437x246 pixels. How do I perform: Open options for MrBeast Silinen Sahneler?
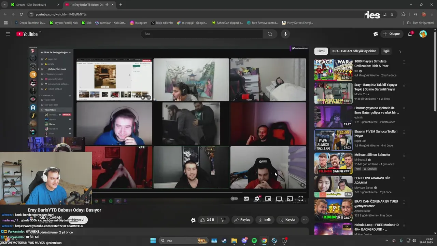click(x=404, y=155)
